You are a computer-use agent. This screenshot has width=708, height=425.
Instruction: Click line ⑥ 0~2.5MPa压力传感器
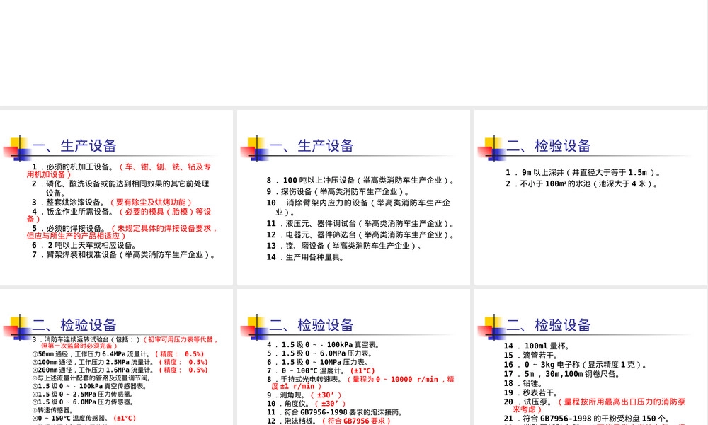pyautogui.click(x=84, y=395)
